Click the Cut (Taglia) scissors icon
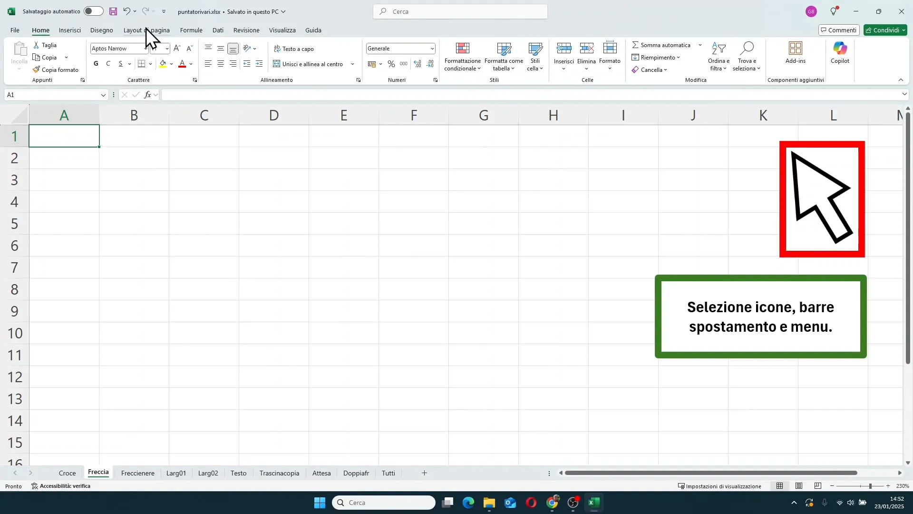Screen dimensions: 913x514 click(x=37, y=45)
